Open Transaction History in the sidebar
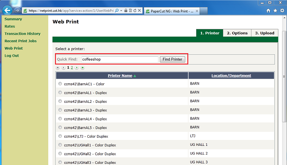The image size is (287, 165). (x=22, y=34)
